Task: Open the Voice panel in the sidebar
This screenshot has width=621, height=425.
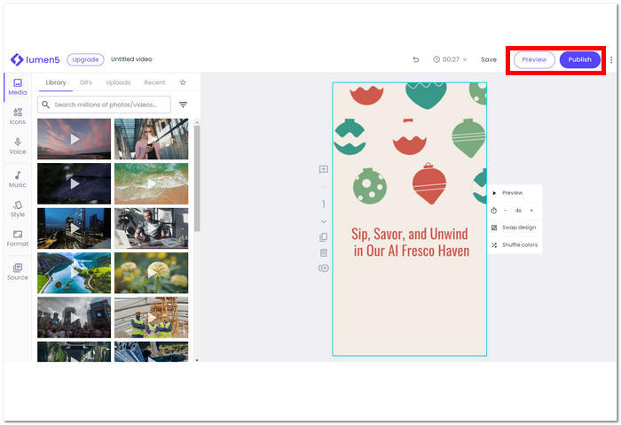Action: click(x=18, y=145)
